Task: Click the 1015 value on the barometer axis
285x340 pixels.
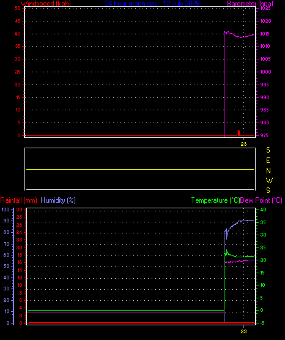Action: 265,34
